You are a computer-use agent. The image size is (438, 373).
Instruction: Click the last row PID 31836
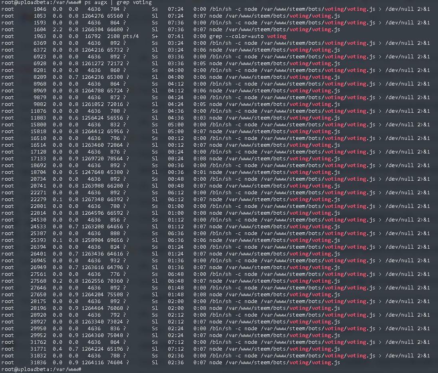pos(38,363)
